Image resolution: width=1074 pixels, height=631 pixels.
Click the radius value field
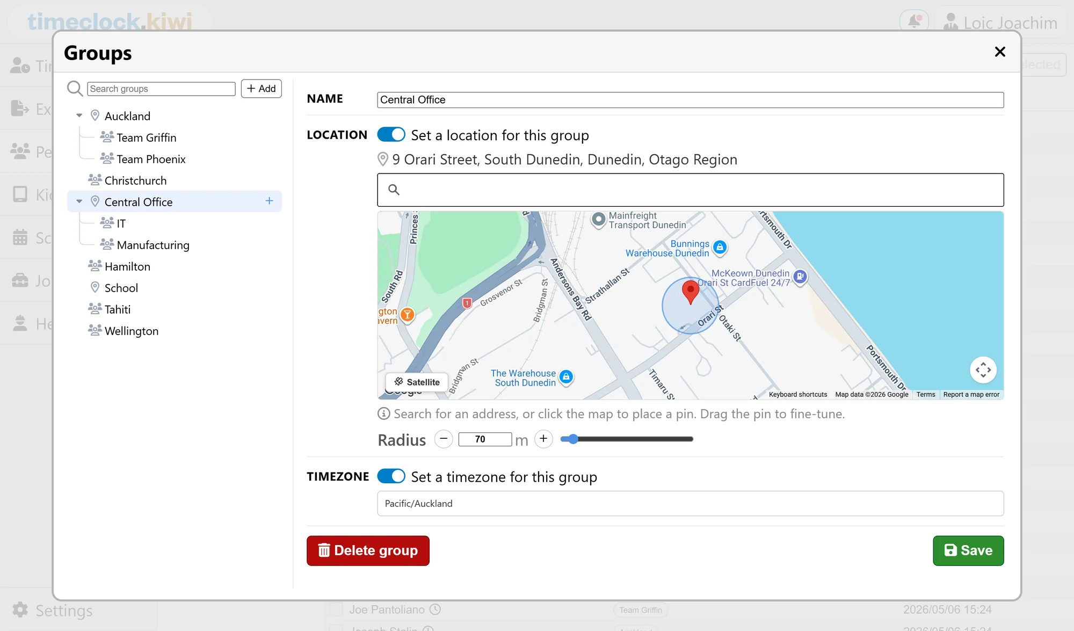pyautogui.click(x=485, y=439)
